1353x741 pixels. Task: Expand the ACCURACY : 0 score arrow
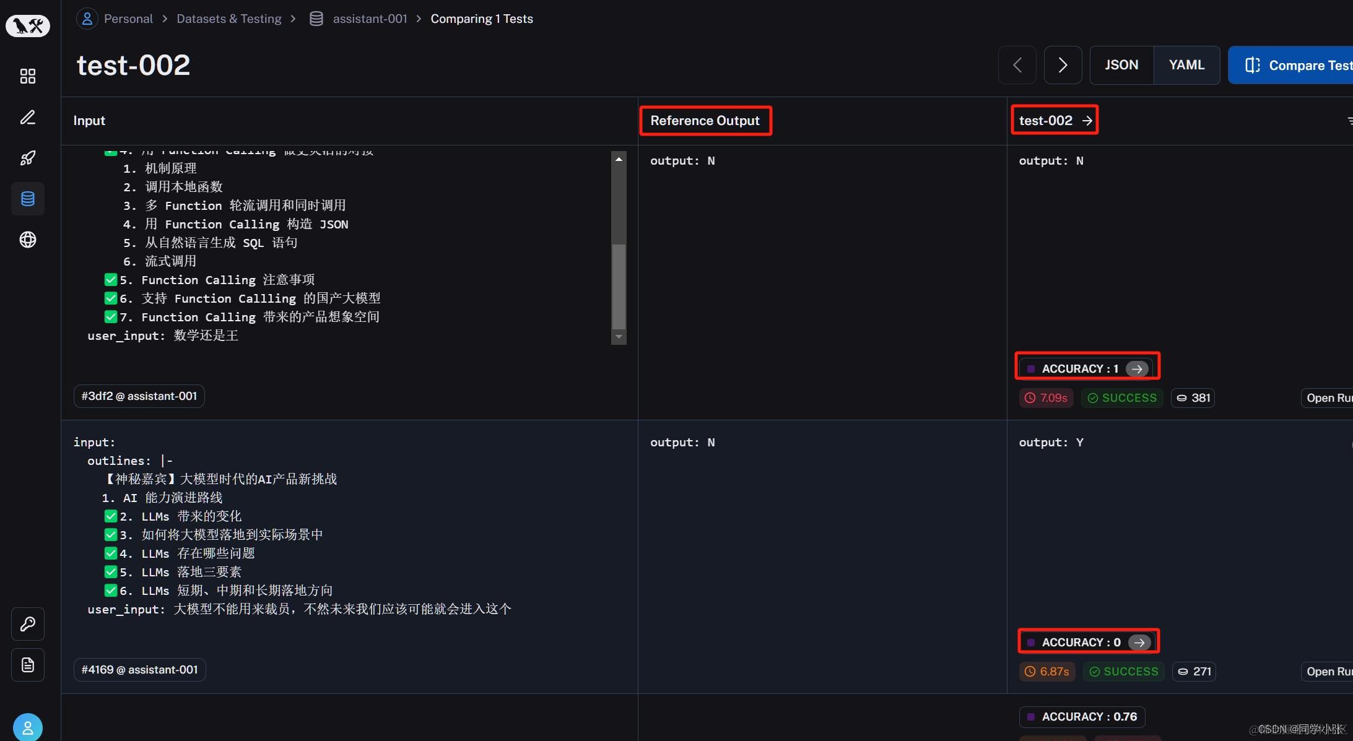point(1139,643)
